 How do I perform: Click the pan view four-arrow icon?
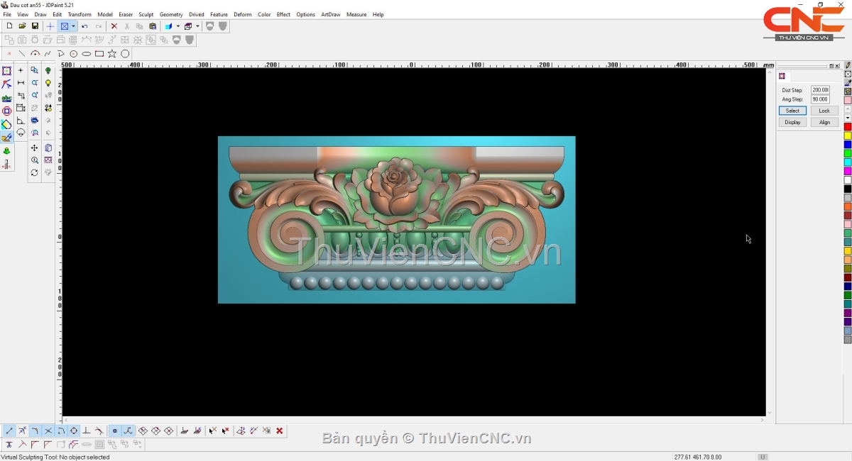click(34, 148)
